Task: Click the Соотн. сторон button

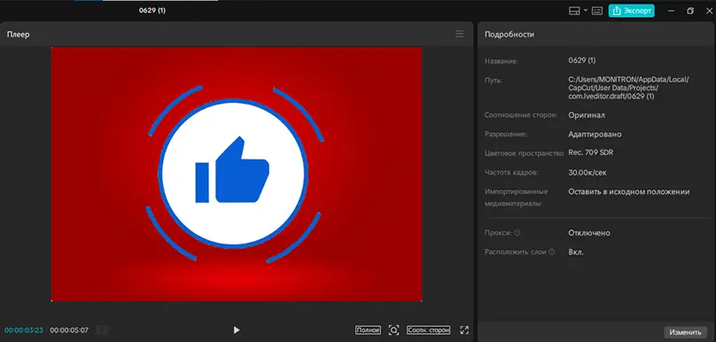Action: pyautogui.click(x=428, y=330)
